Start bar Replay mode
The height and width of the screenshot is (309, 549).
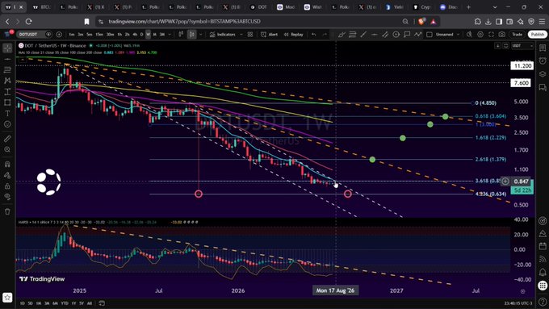pyautogui.click(x=293, y=35)
